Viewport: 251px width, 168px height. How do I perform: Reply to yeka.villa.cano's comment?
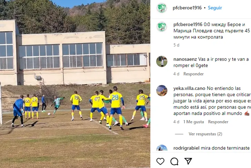pyautogui.click(x=218, y=122)
